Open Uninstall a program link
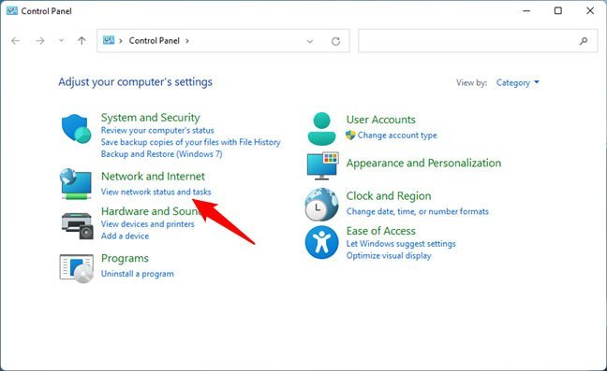607x371 pixels. click(x=138, y=274)
